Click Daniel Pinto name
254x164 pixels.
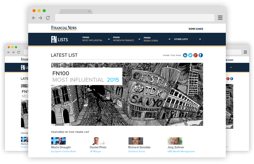tap(98, 147)
